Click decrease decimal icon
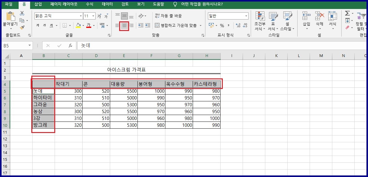Viewport: 368px width, 177px height. point(245,25)
